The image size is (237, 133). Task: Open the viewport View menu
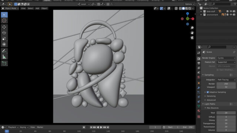point(23,8)
